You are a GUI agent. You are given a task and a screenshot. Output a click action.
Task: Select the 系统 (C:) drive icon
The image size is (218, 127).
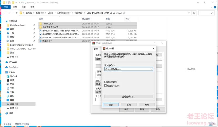point(8,104)
